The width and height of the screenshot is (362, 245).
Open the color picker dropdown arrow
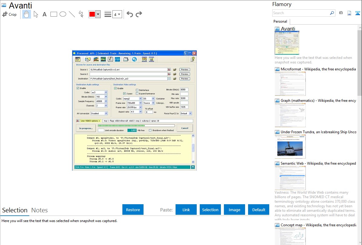pyautogui.click(x=98, y=14)
